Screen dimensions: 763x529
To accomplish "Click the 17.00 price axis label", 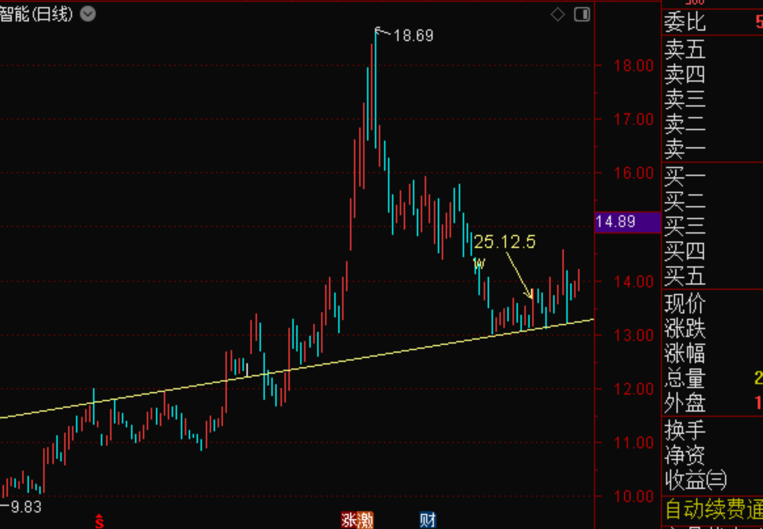I will point(634,119).
